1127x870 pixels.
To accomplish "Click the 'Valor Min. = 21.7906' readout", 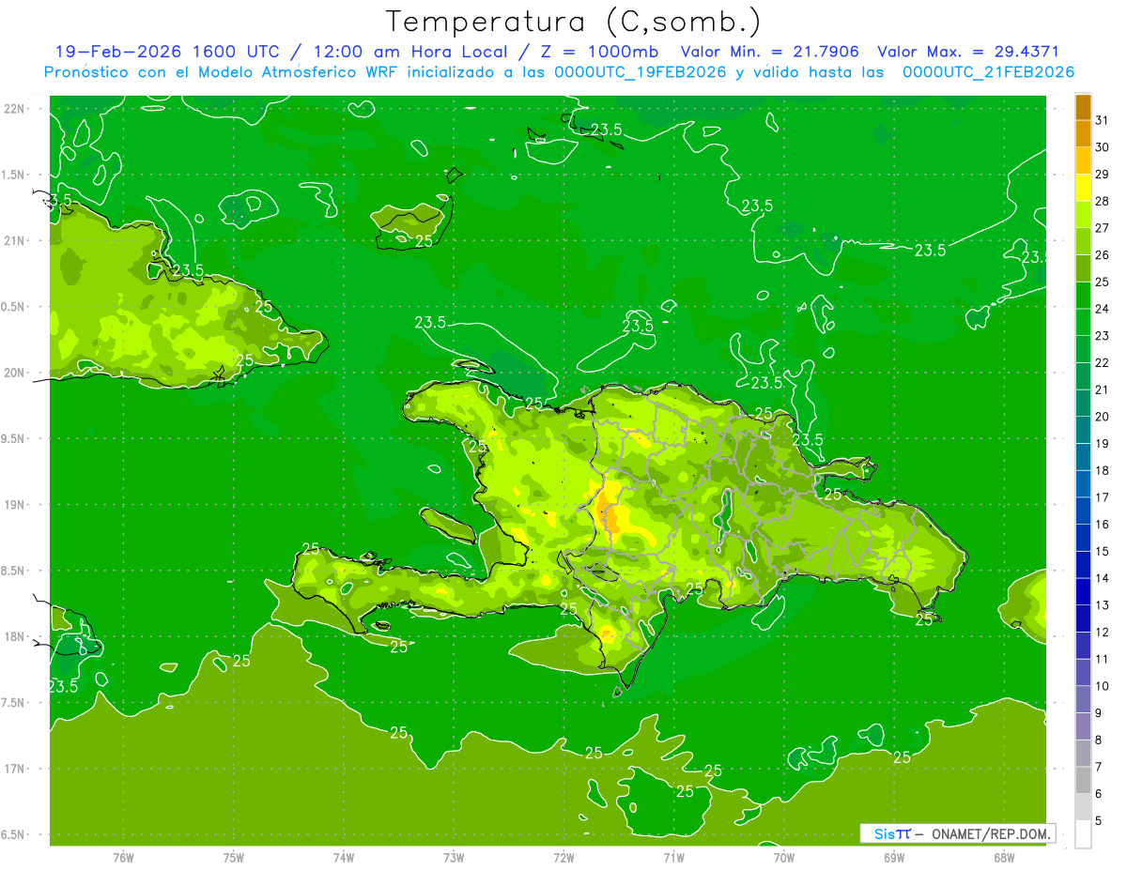I will (772, 52).
